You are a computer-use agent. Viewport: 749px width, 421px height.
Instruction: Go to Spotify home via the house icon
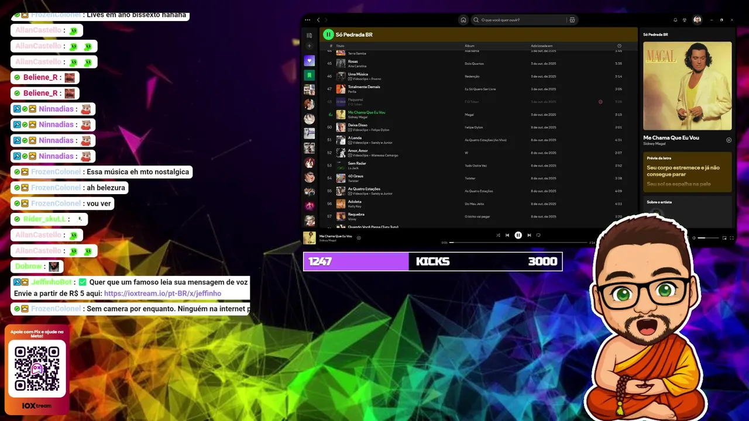(463, 20)
